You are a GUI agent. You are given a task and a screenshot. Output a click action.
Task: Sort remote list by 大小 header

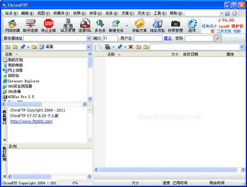168,55
